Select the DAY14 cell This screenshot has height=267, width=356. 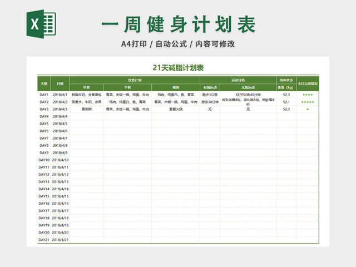(44, 189)
